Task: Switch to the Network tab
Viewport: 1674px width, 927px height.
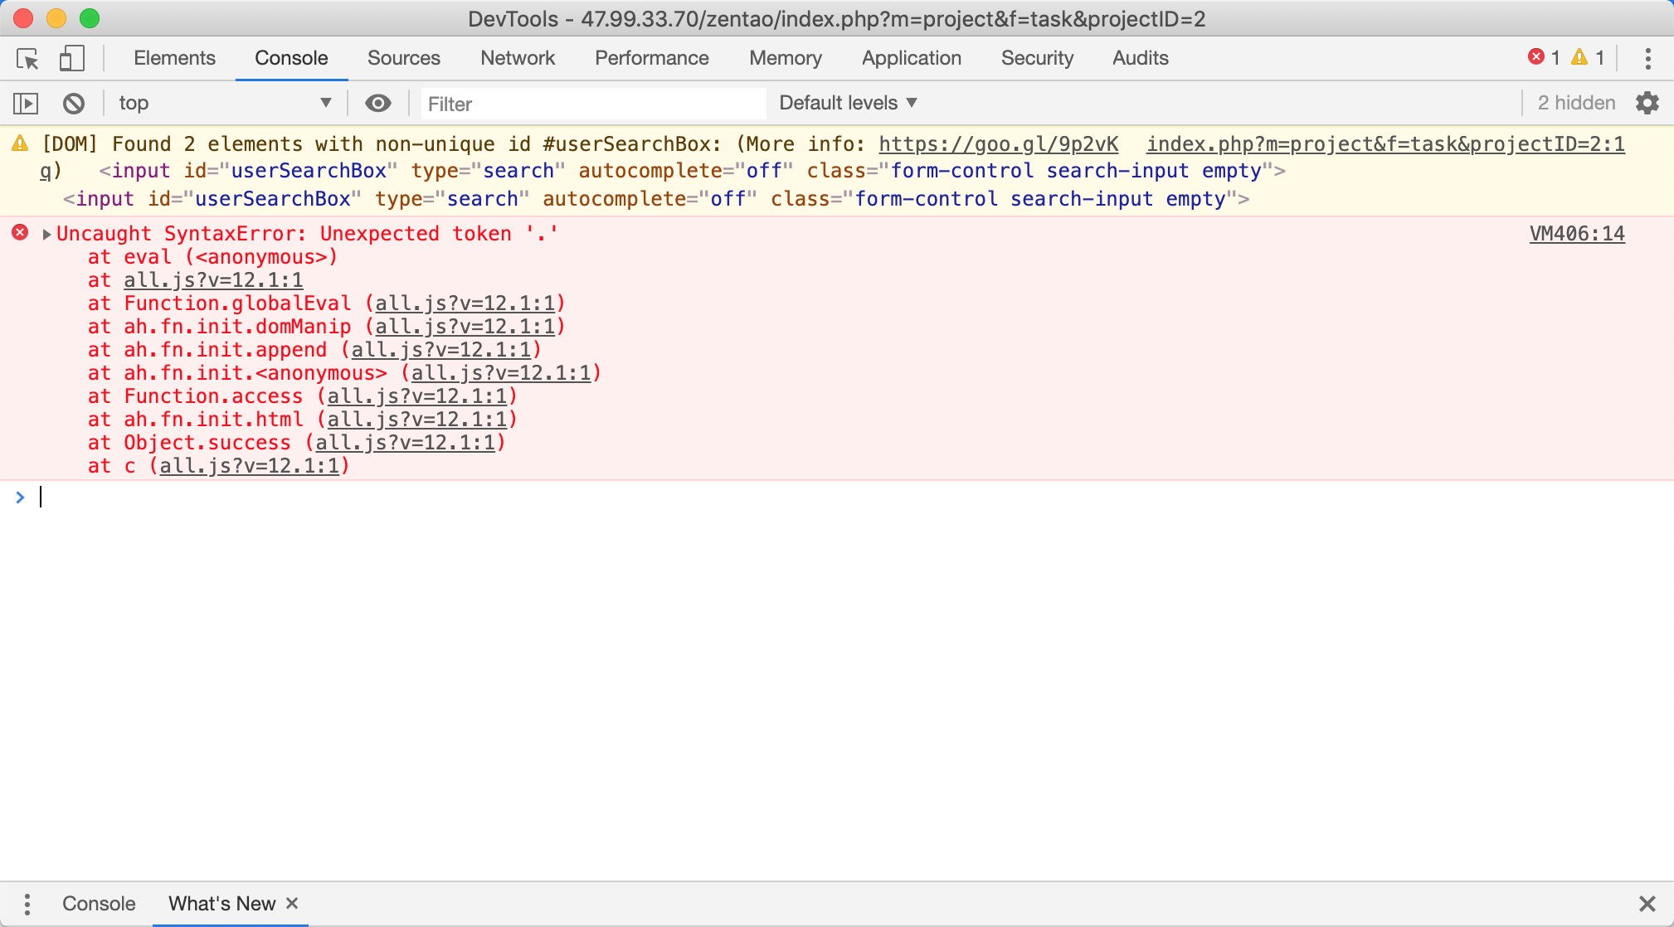Action: (x=518, y=59)
